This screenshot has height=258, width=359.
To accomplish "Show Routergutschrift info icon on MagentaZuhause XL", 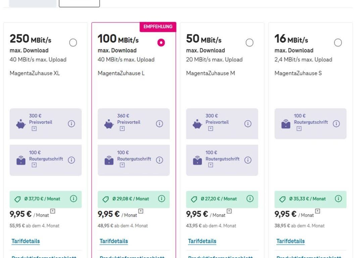I will point(71,160).
